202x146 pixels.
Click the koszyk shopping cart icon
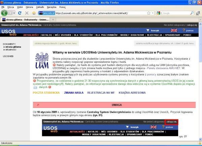click(x=148, y=31)
